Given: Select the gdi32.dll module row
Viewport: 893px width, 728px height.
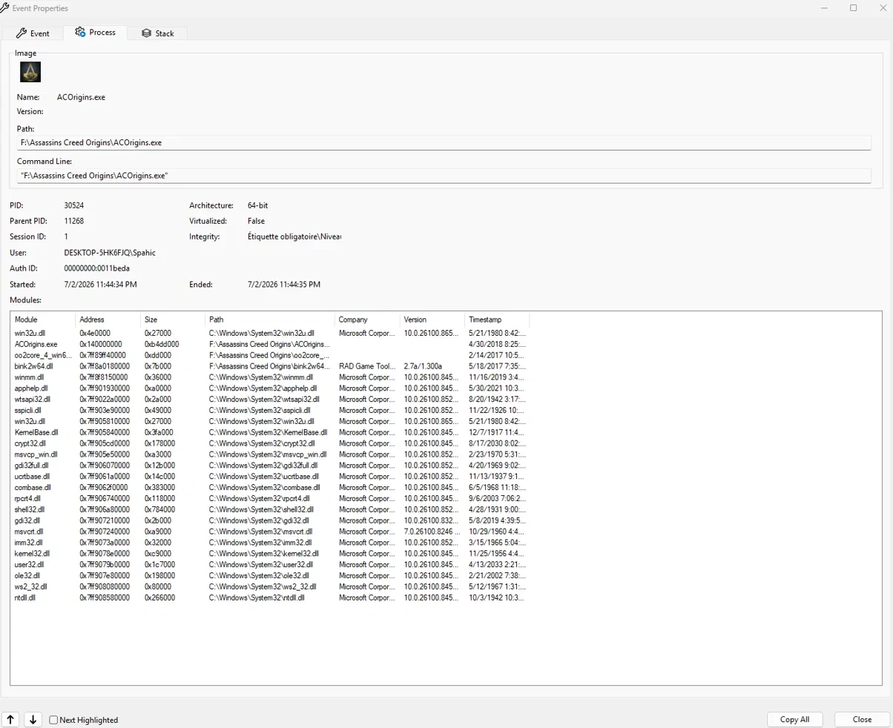Looking at the screenshot, I should tap(270, 520).
